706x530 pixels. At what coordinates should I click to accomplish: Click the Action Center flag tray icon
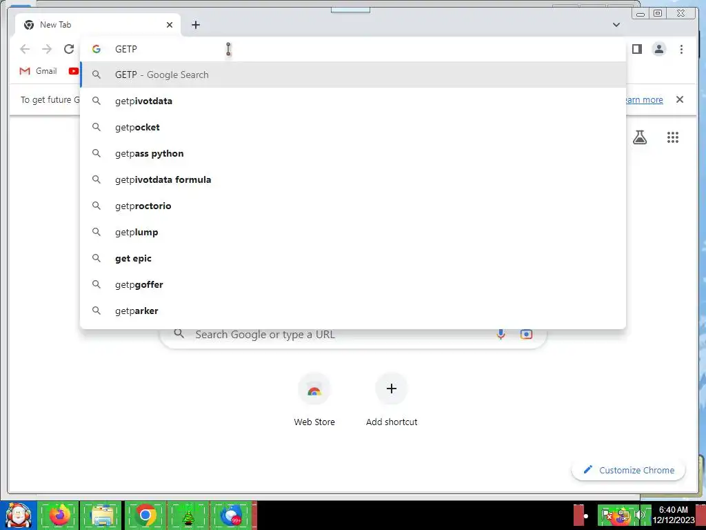[607, 515]
